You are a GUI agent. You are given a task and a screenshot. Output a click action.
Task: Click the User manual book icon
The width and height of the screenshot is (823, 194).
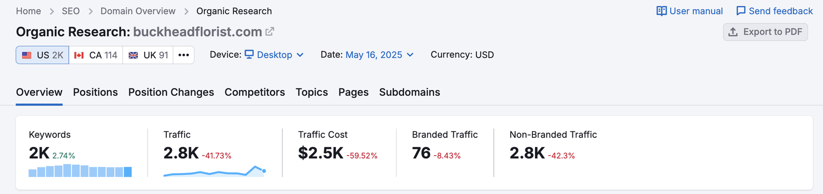[x=661, y=11]
